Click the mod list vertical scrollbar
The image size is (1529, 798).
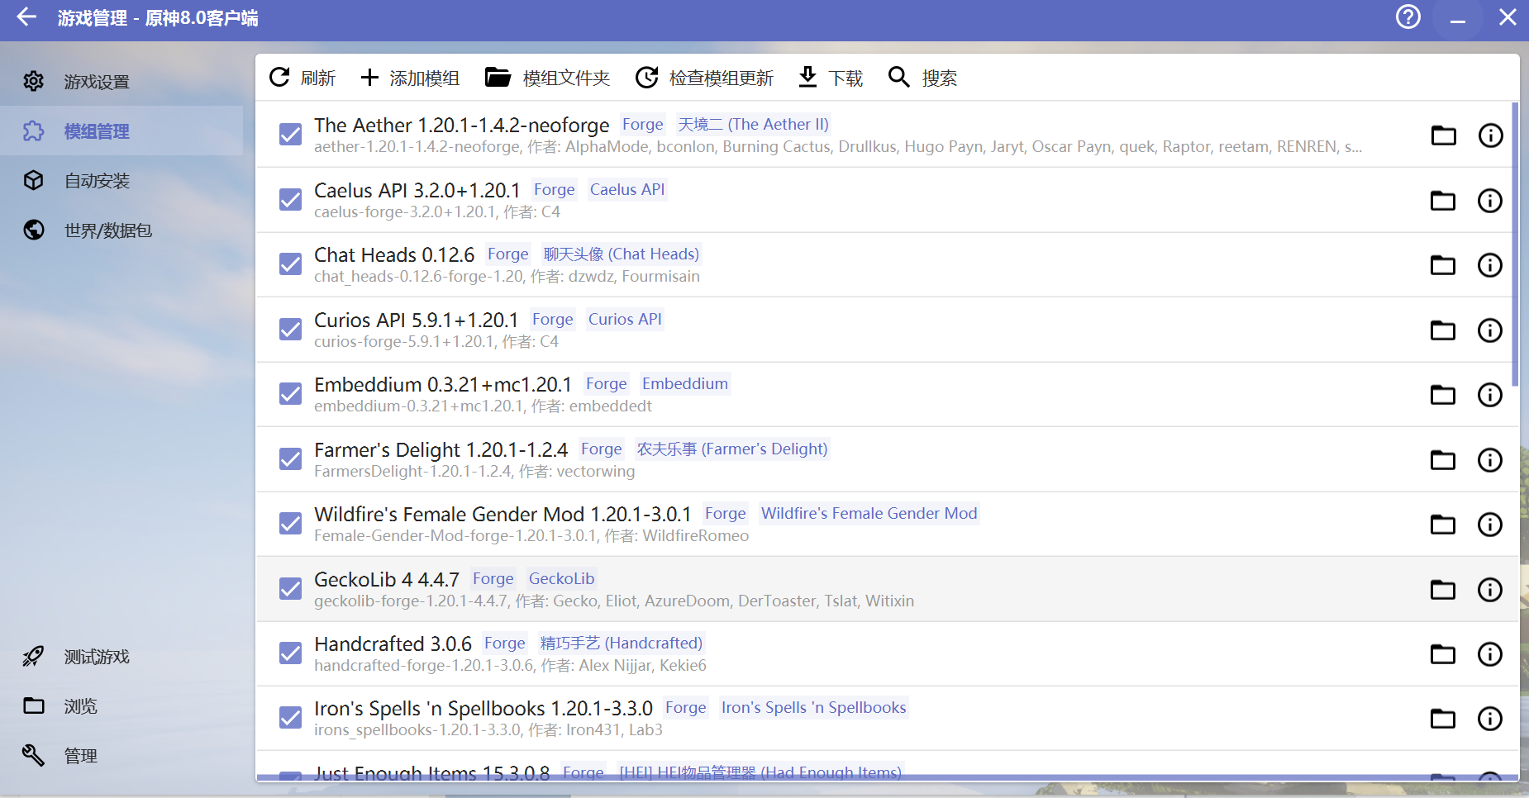(x=1515, y=244)
